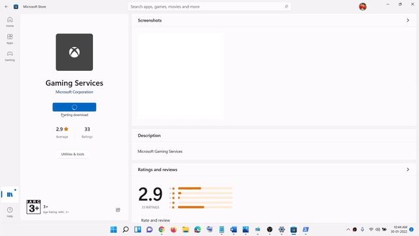Open Help in the sidebar
The width and height of the screenshot is (419, 236).
(10, 212)
